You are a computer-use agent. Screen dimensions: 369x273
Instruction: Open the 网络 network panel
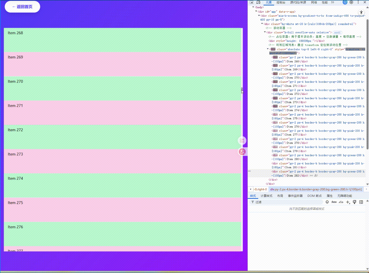314,2
